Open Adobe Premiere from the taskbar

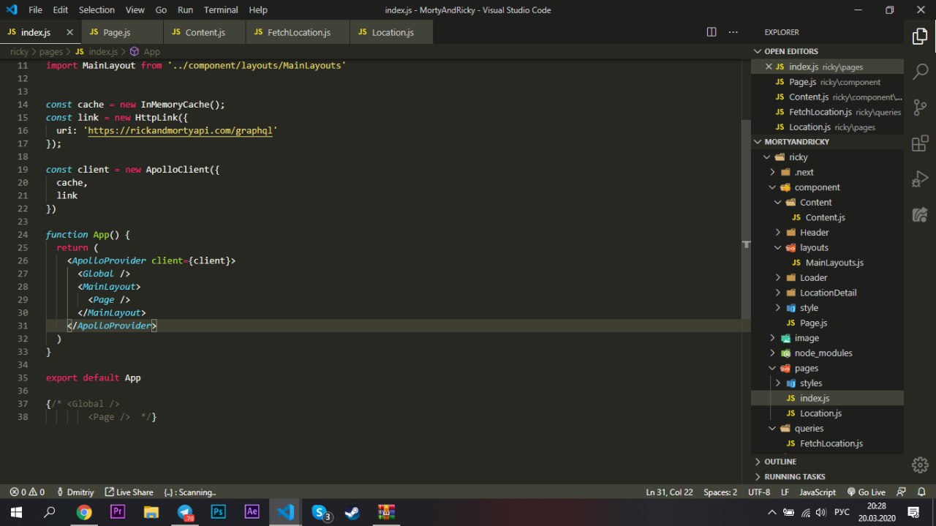(118, 512)
